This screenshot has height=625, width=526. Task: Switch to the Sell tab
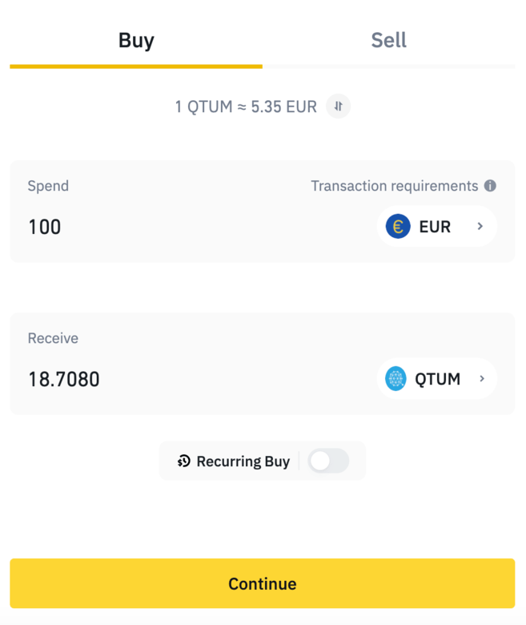388,40
